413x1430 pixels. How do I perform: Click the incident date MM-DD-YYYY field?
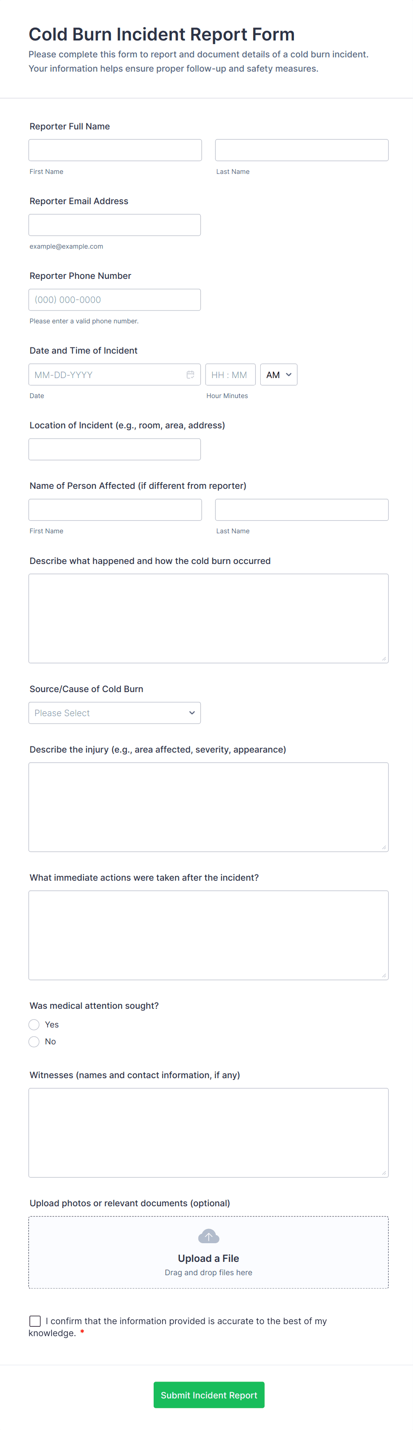tap(105, 375)
